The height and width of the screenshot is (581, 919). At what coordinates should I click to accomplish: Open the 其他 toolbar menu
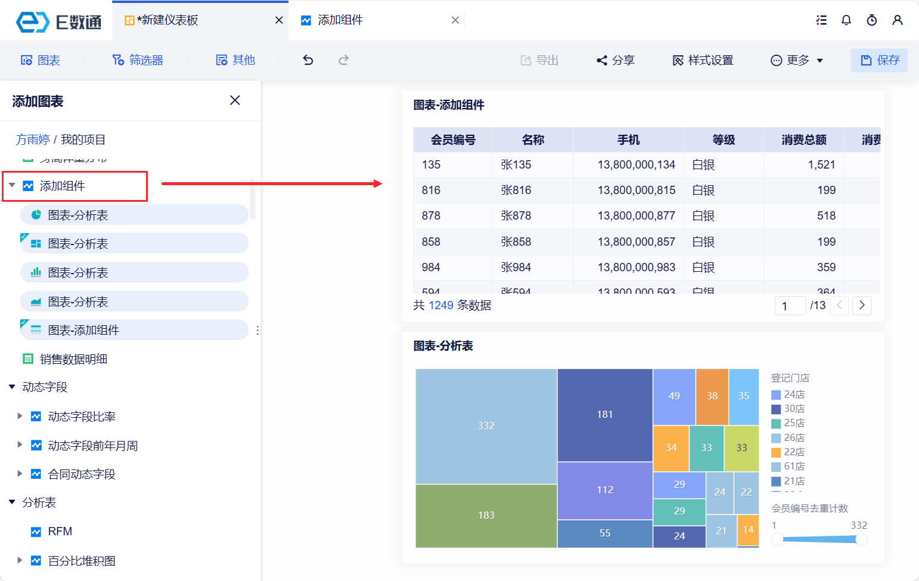tap(236, 60)
